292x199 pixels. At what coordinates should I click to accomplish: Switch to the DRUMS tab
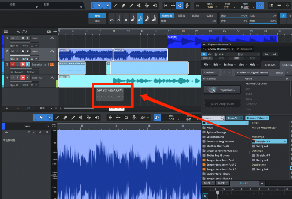coord(271,64)
